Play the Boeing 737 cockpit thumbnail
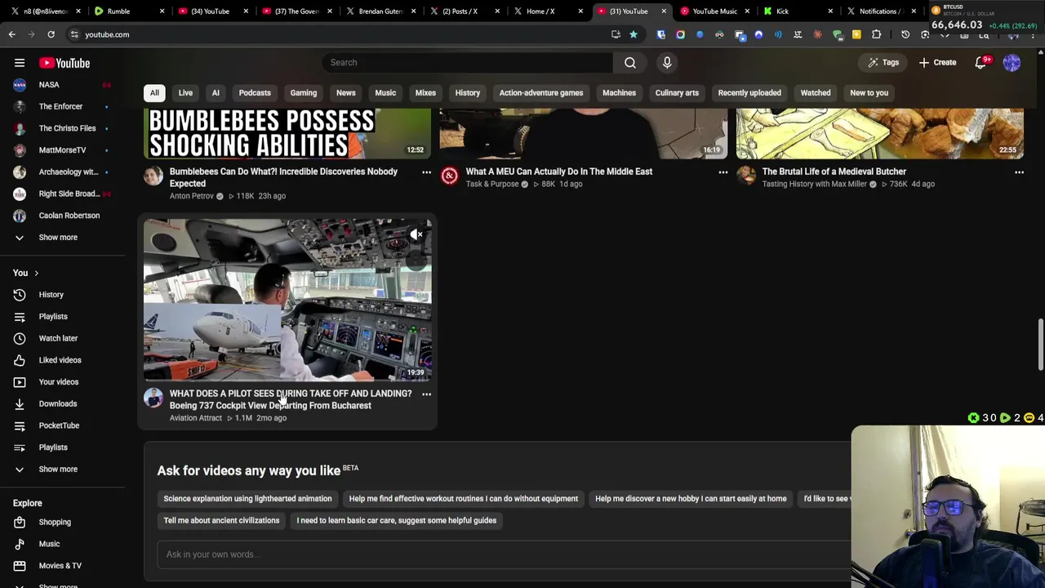 coord(287,300)
